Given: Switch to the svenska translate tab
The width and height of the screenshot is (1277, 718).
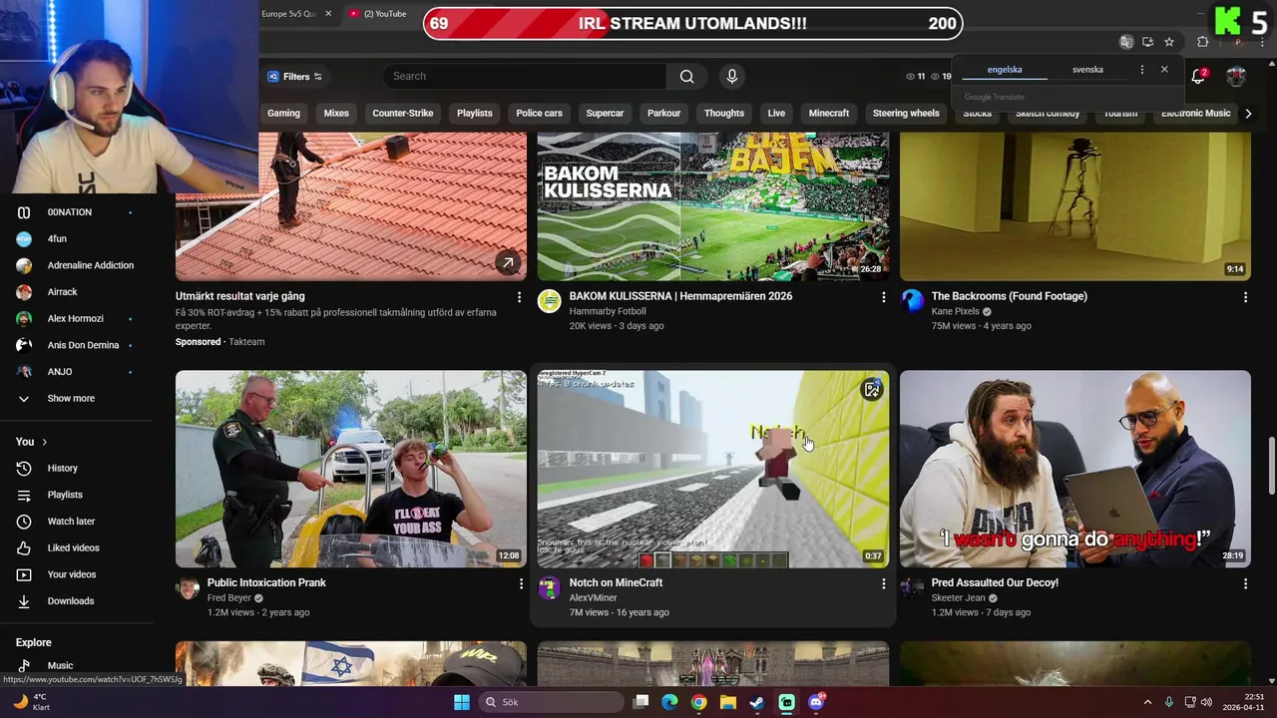Looking at the screenshot, I should (1087, 70).
